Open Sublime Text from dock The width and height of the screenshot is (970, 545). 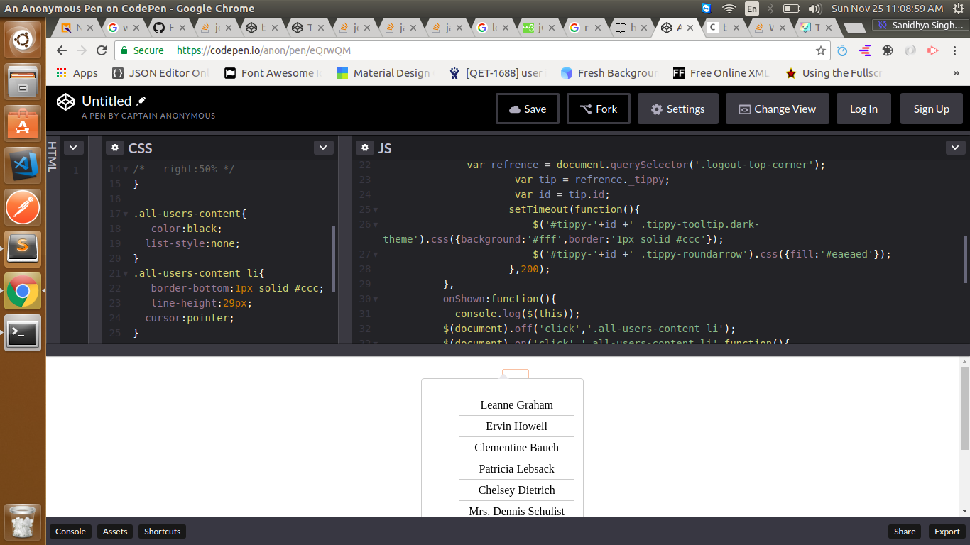tap(23, 249)
